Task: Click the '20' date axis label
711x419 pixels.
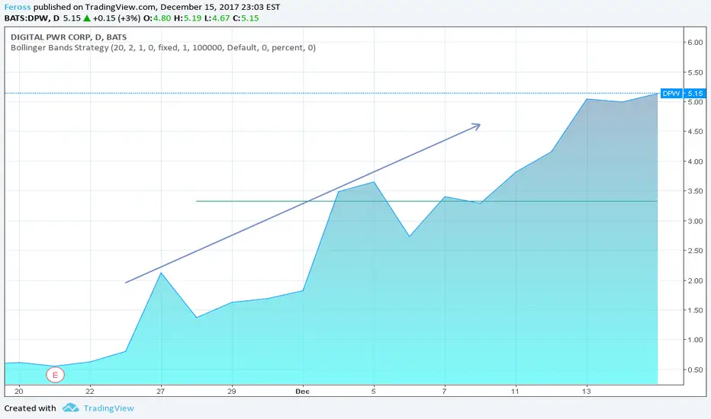Action: pyautogui.click(x=18, y=392)
